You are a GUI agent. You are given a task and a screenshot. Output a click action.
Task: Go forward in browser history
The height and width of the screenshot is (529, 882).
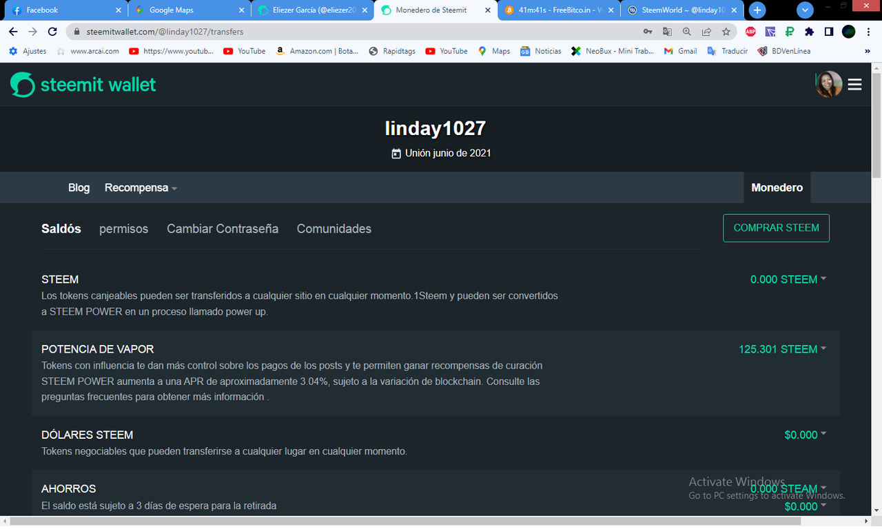coord(32,32)
